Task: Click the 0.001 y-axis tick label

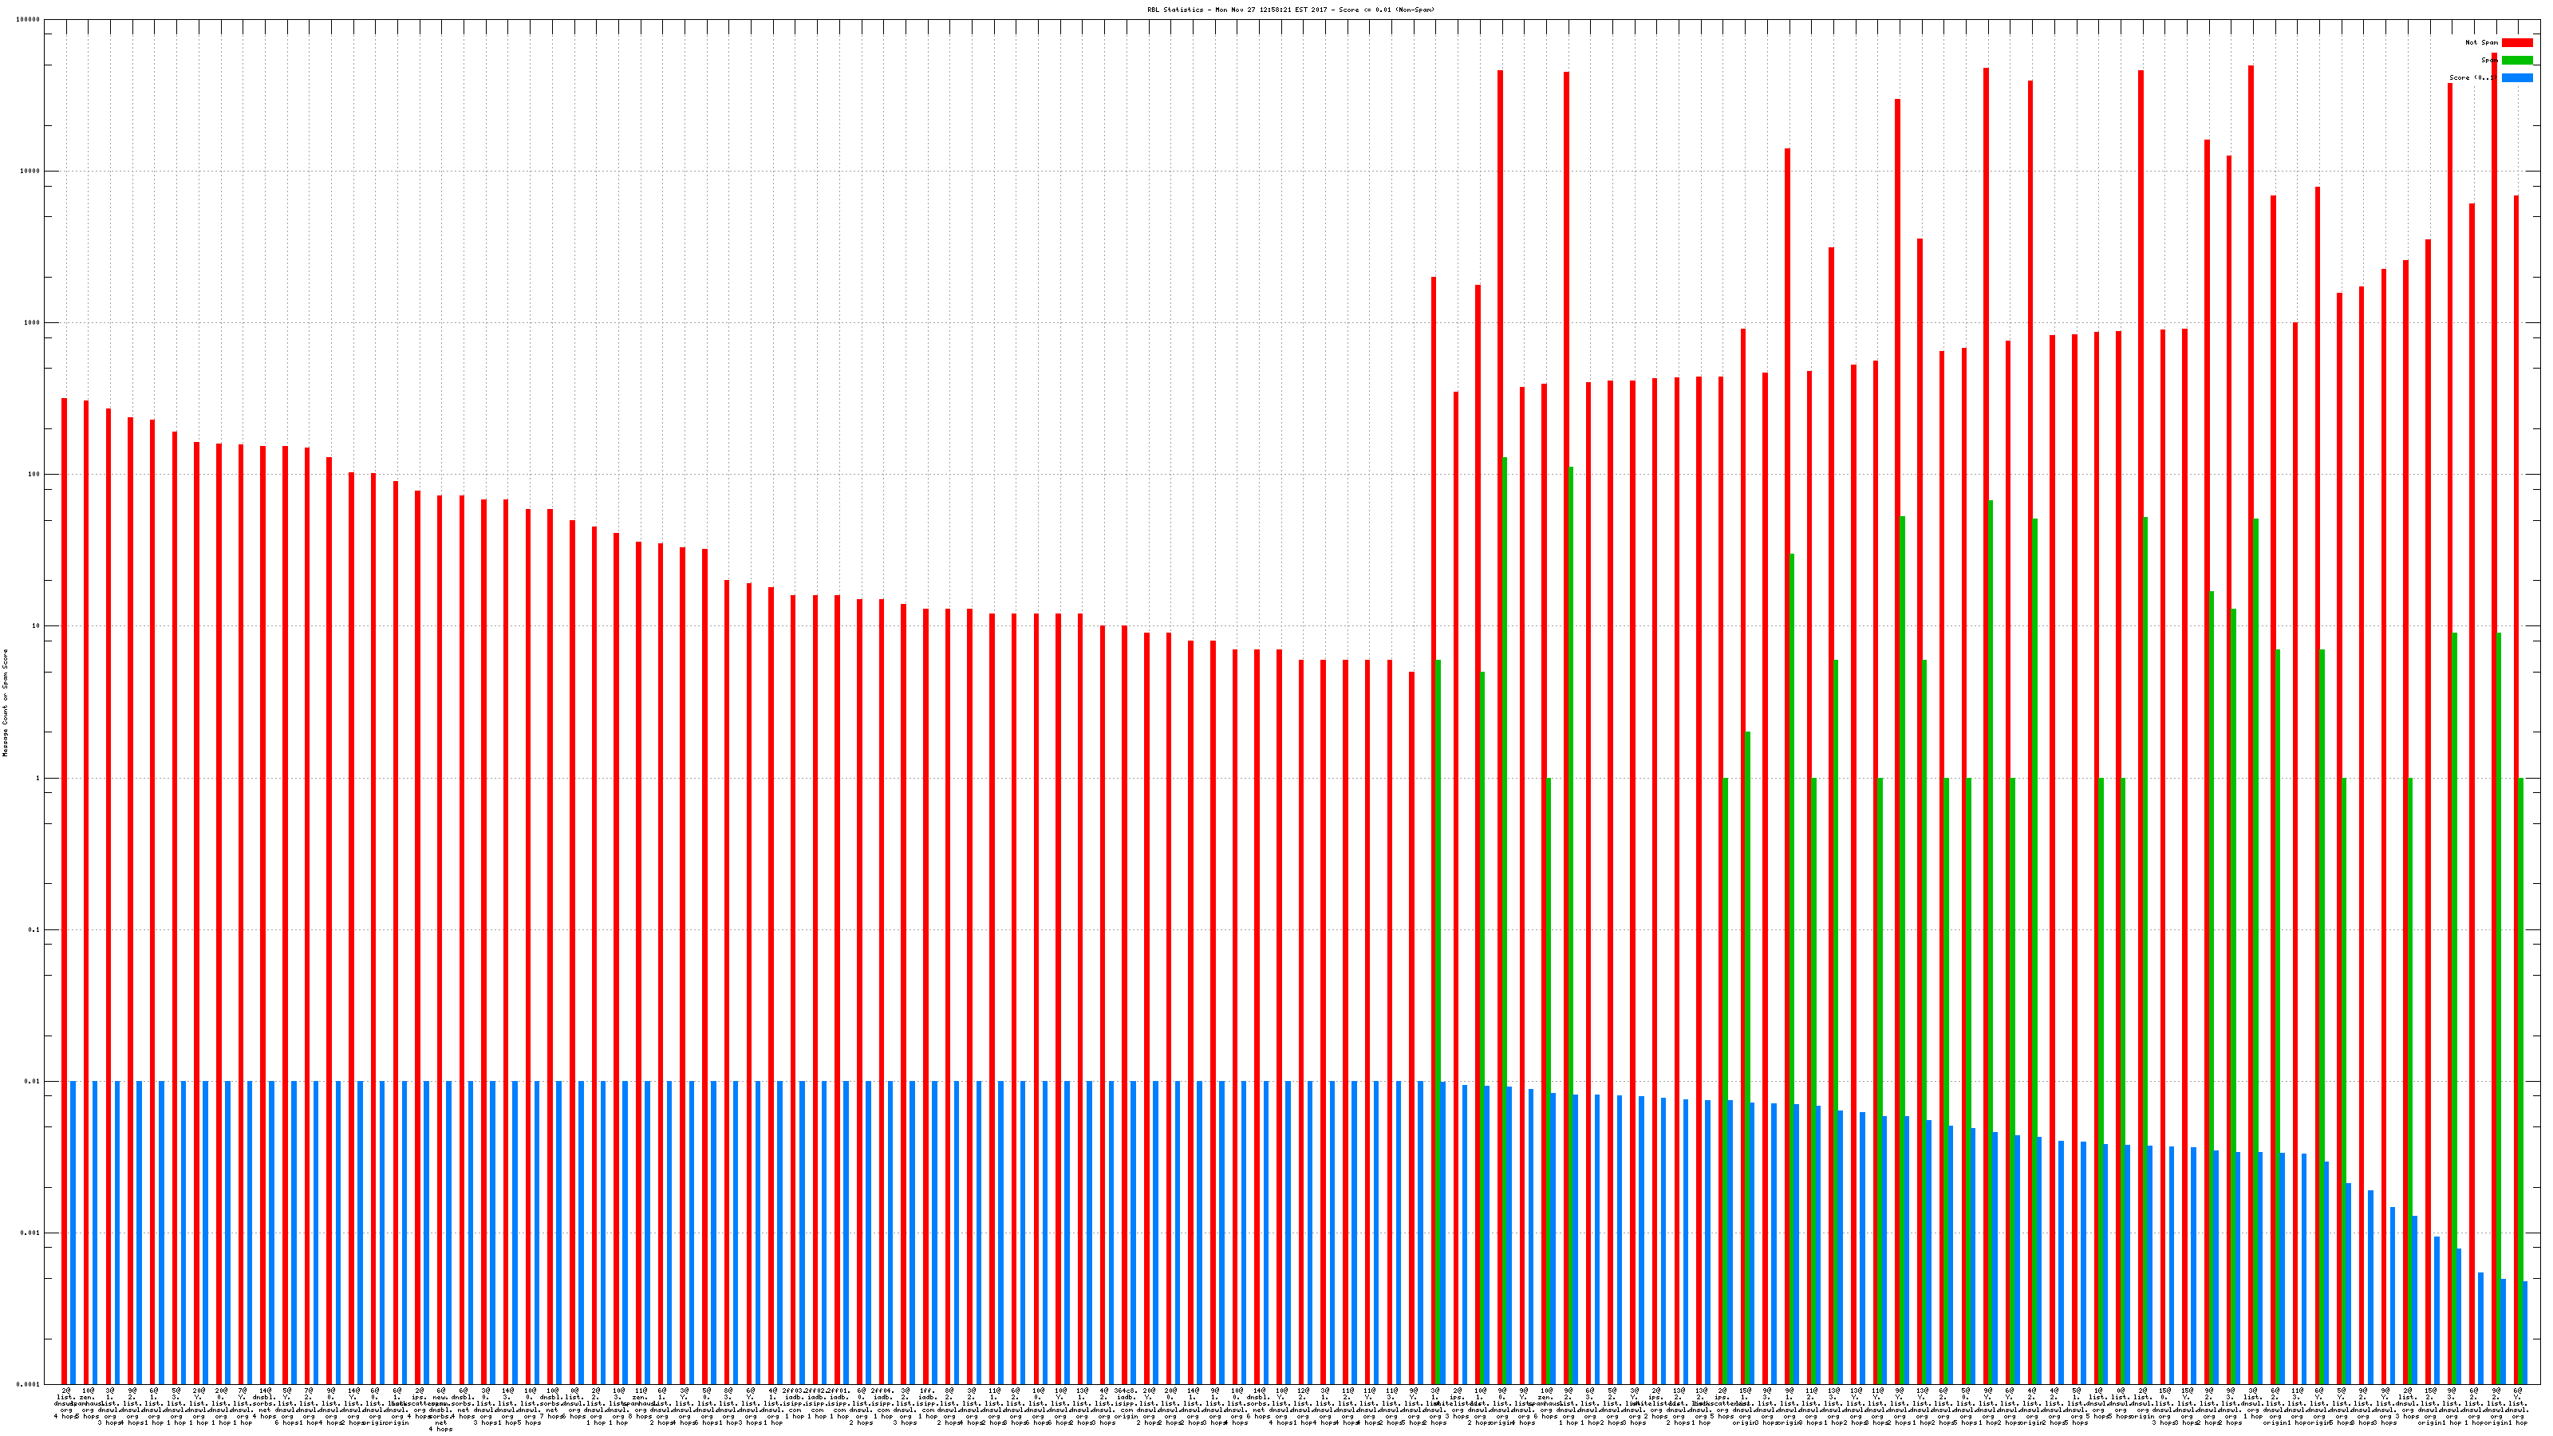Action: pos(31,1233)
